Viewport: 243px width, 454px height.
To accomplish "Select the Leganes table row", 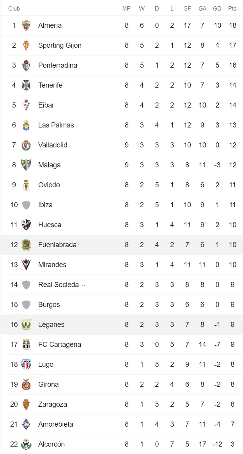I will coord(121,325).
